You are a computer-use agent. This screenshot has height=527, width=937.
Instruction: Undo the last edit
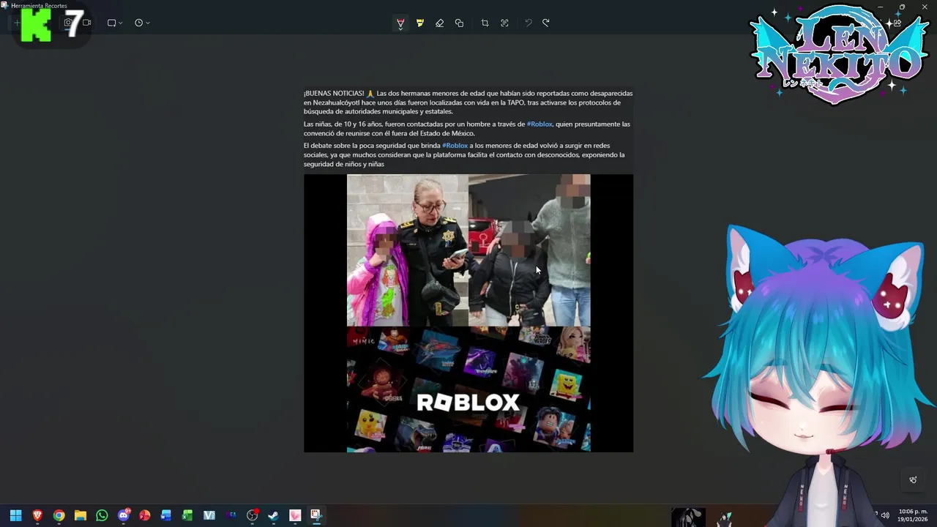tap(528, 23)
